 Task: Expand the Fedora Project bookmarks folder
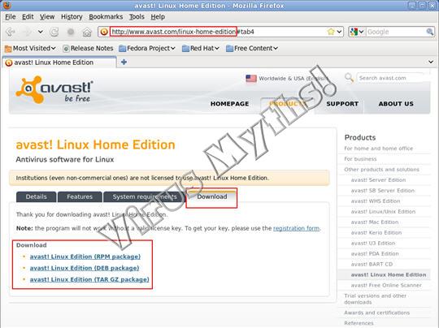[x=147, y=49]
